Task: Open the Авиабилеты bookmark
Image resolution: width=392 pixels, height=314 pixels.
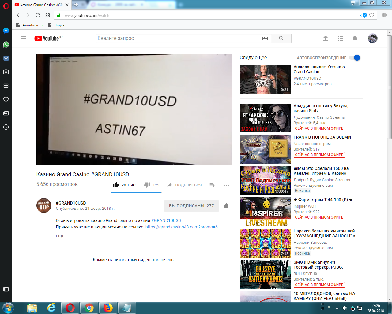Action: point(29,25)
